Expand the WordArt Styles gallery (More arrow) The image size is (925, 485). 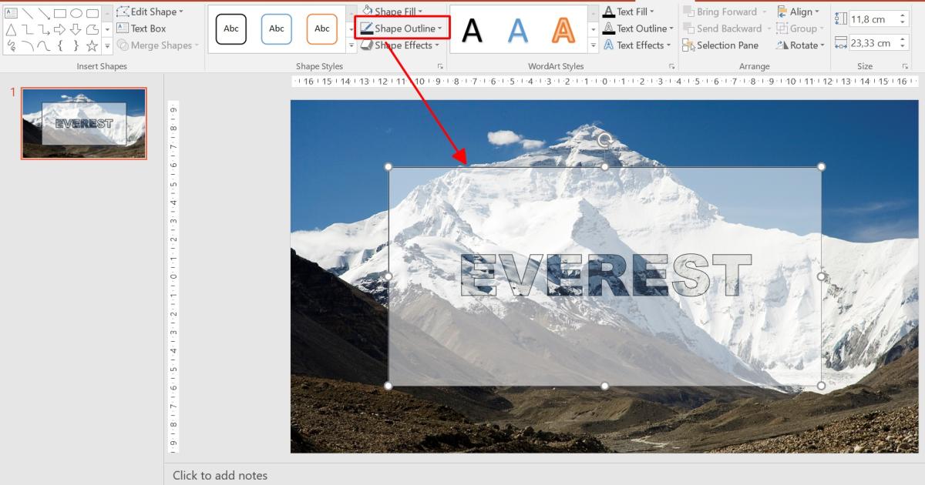click(594, 45)
